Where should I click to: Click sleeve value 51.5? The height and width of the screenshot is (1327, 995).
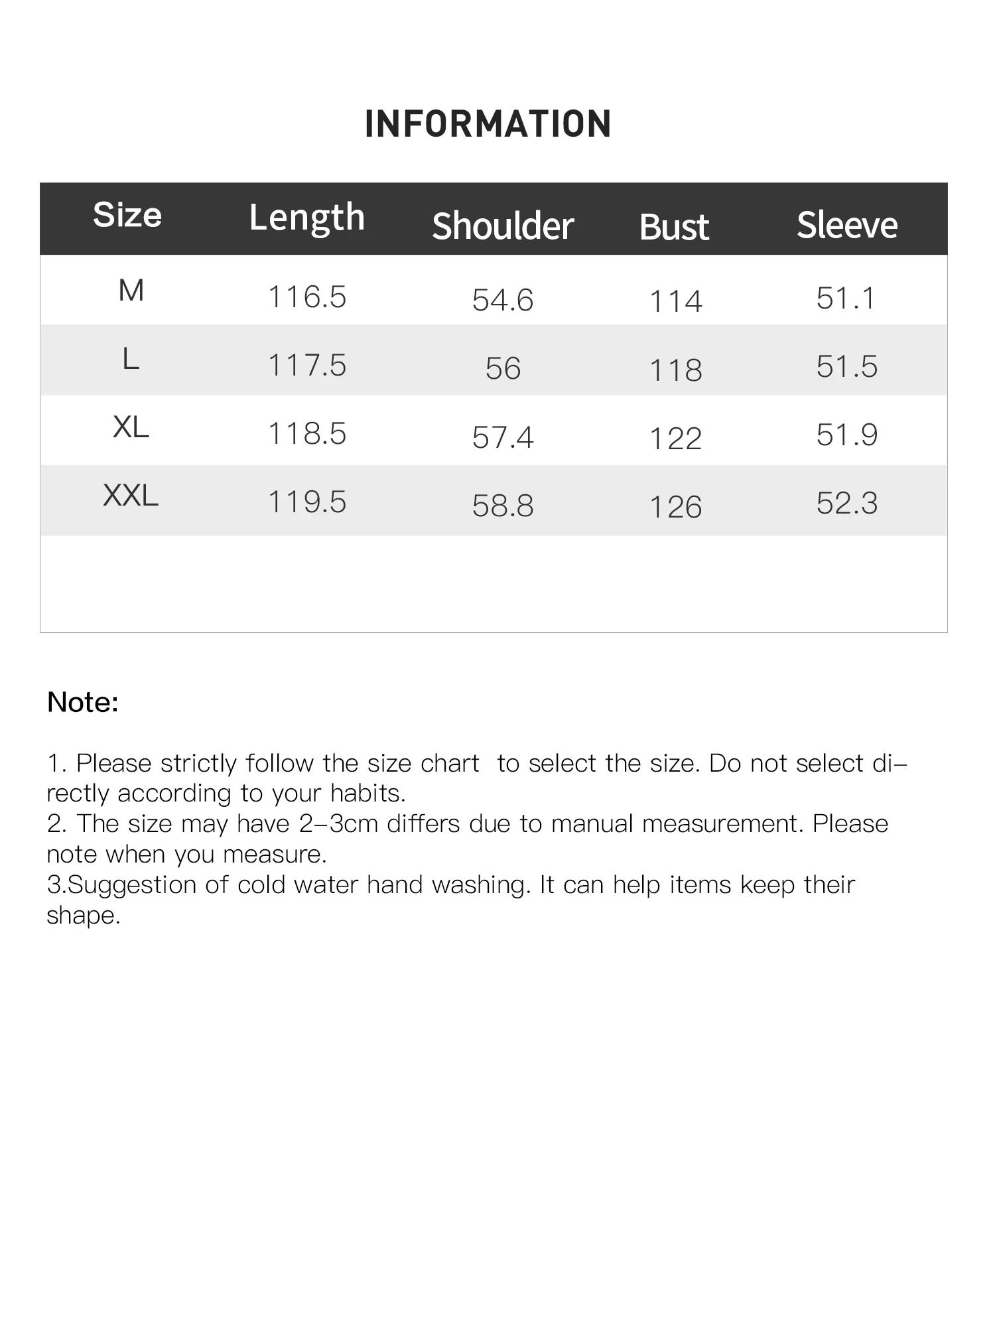point(846,366)
